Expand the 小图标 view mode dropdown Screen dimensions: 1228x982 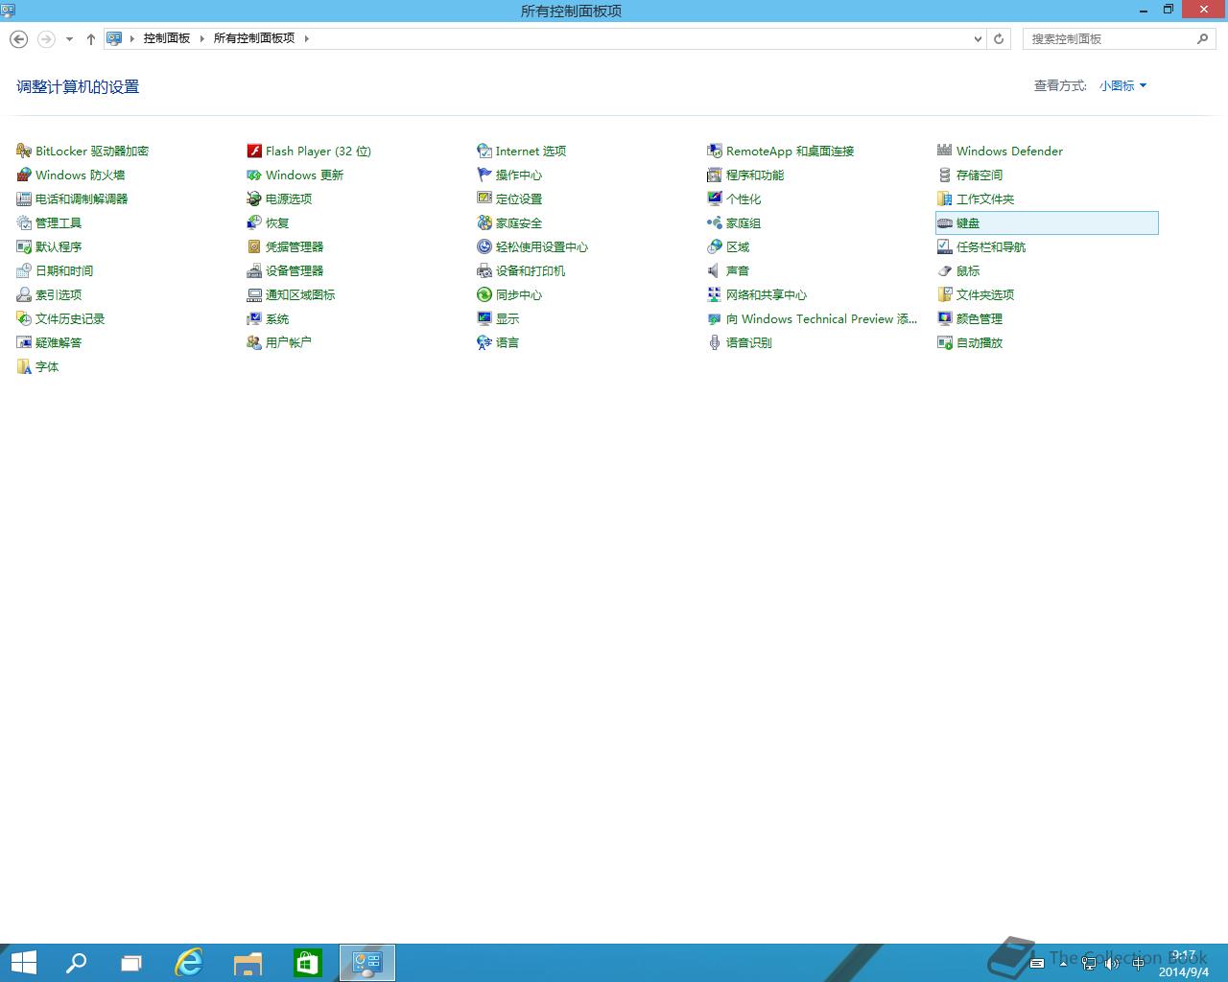(x=1123, y=85)
